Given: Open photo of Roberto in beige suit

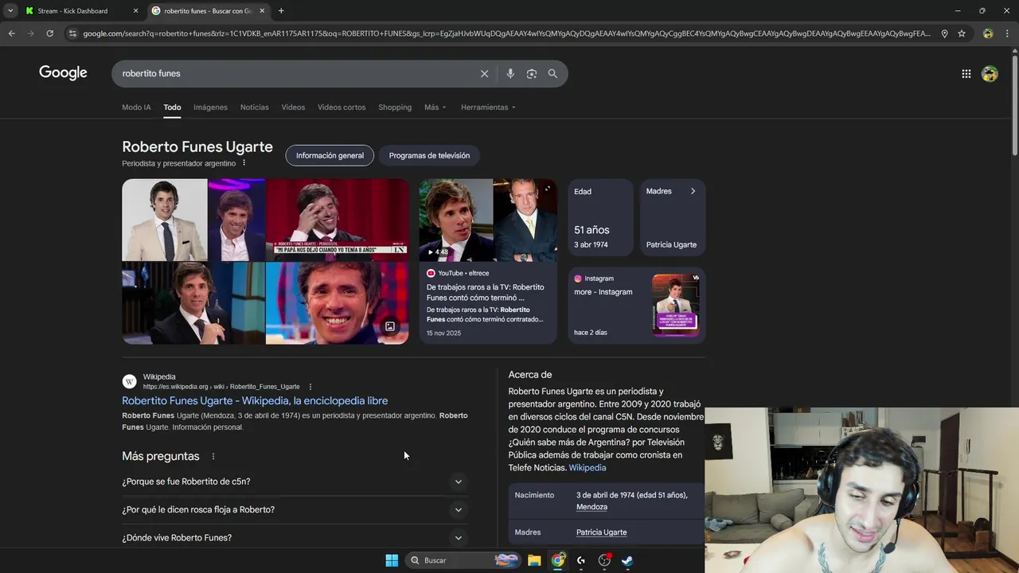Looking at the screenshot, I should click(164, 220).
